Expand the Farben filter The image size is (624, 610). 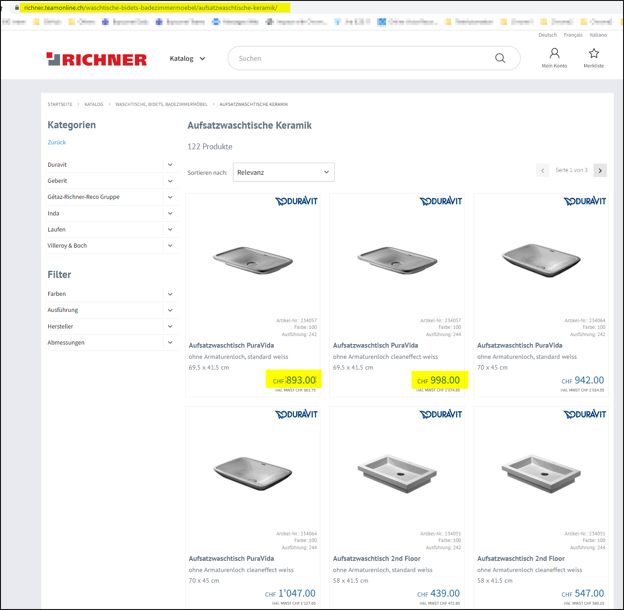tap(170, 294)
